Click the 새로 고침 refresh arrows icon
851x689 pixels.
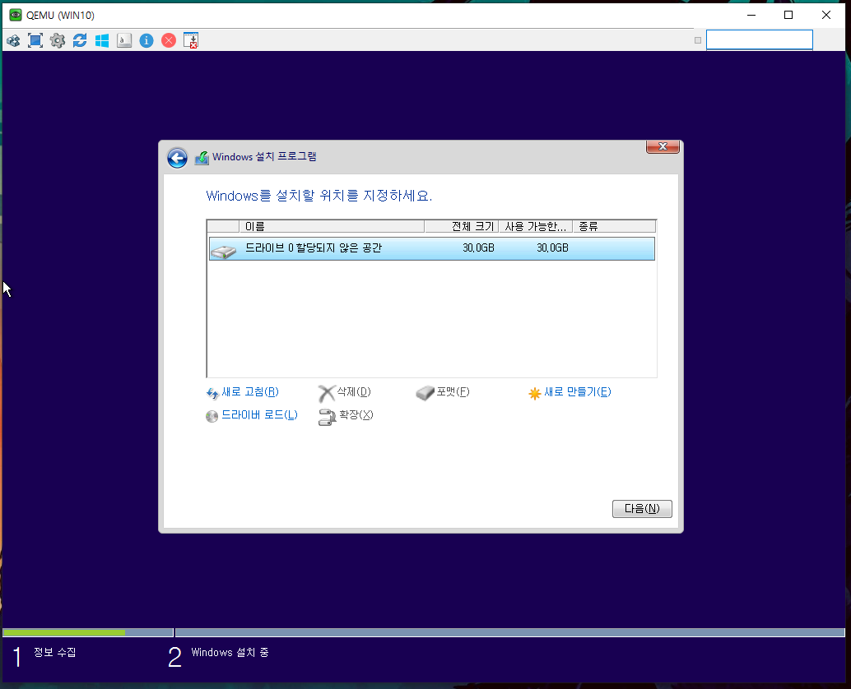point(212,394)
